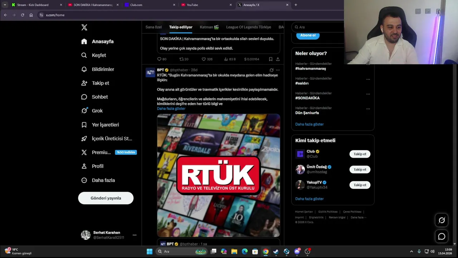Click the X logo in sidebar
458x258 pixels.
84,27
